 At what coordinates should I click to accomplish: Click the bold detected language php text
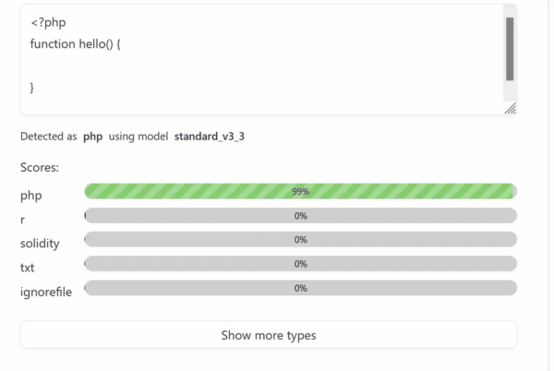(x=92, y=137)
